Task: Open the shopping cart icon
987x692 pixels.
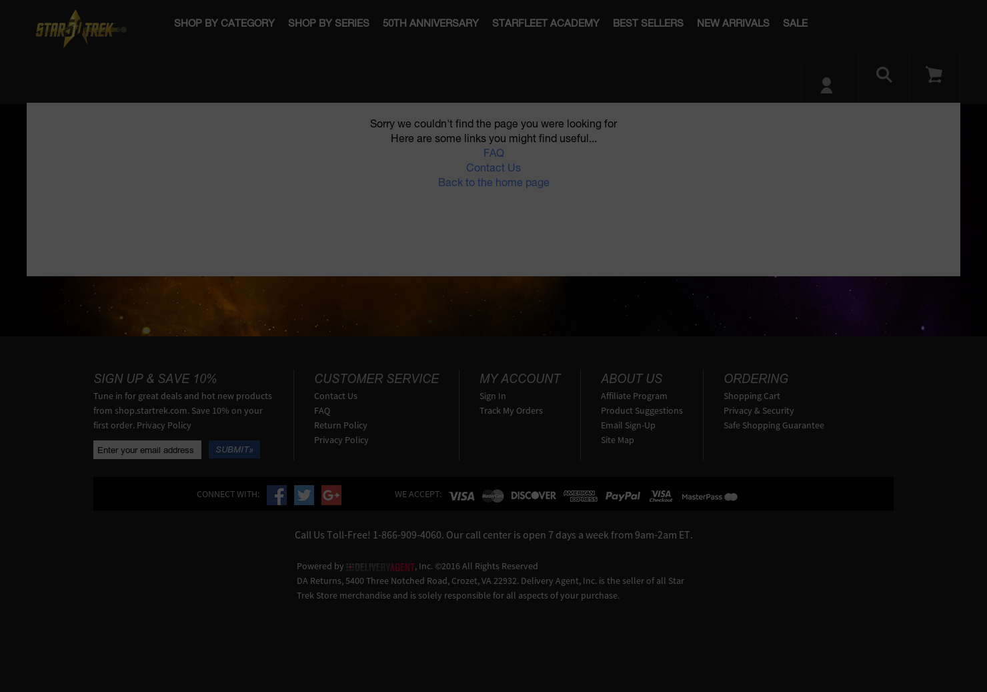Action: click(934, 74)
